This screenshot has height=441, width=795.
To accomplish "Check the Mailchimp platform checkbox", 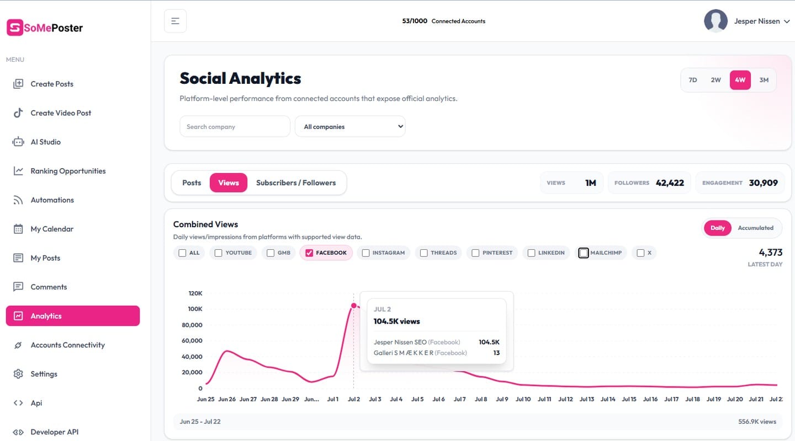I will 584,253.
